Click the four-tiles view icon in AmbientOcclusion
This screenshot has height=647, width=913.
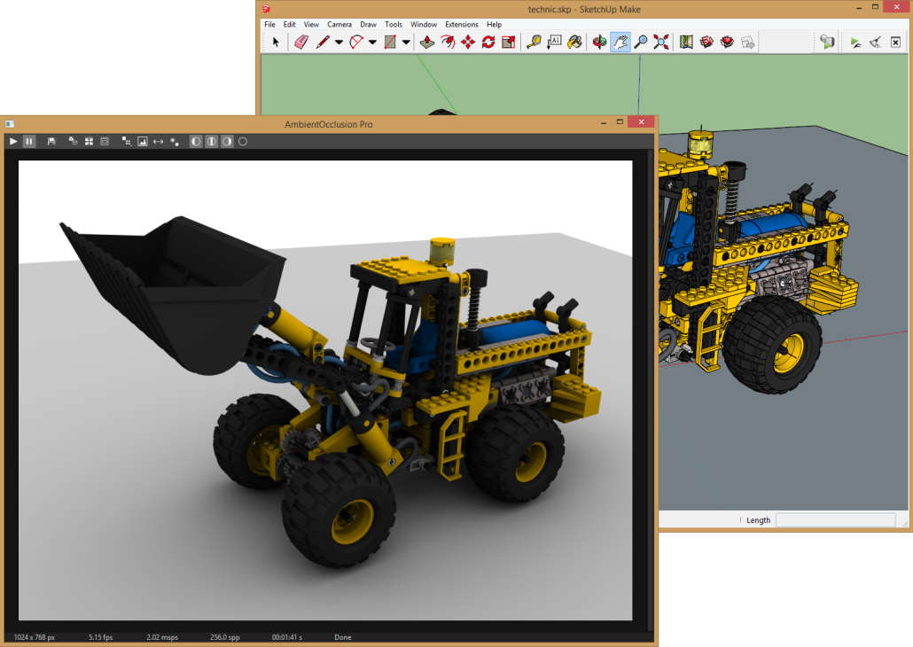[x=89, y=142]
